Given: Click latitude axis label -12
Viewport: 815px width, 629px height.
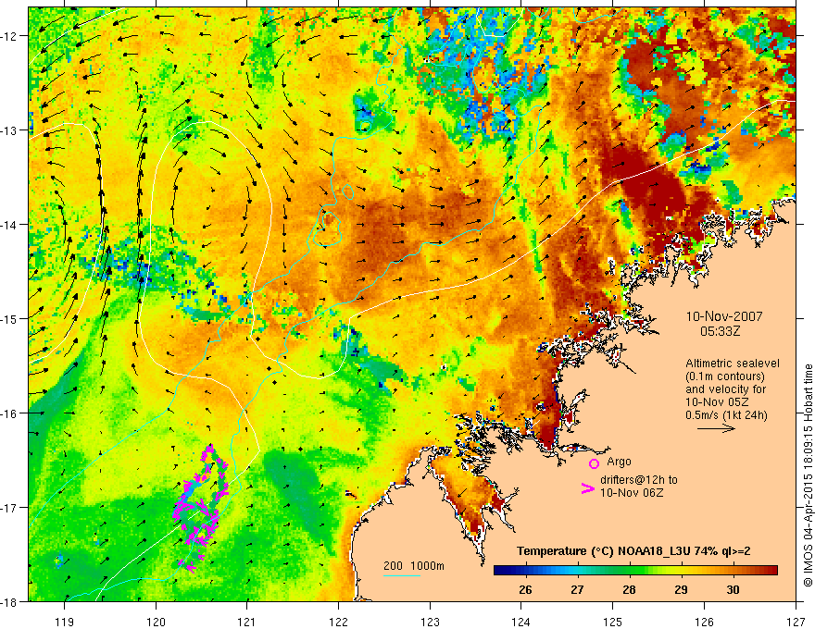Looking at the screenshot, I should 10,36.
